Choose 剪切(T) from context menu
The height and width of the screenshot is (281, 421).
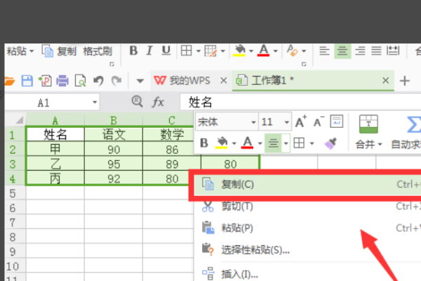pyautogui.click(x=307, y=207)
